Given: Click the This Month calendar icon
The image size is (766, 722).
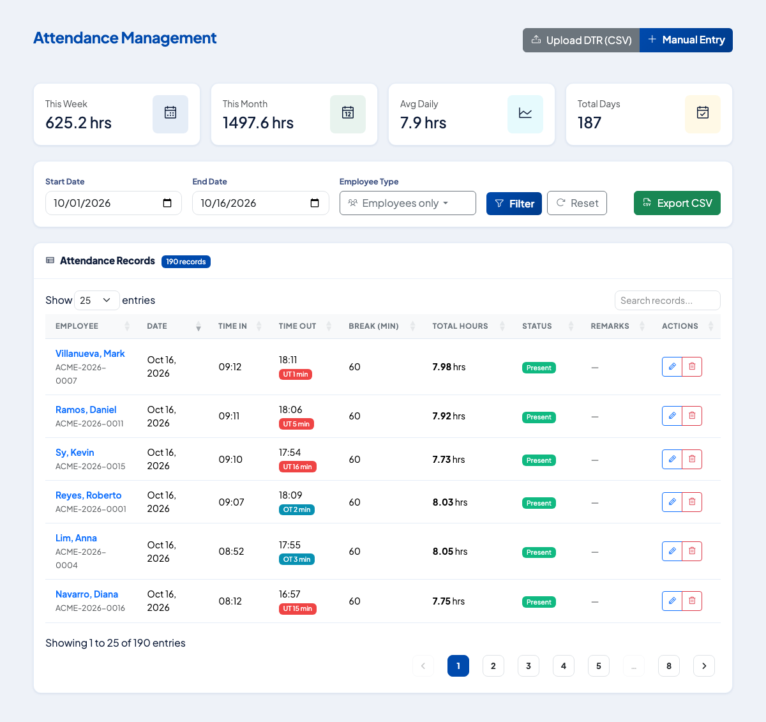Looking at the screenshot, I should 348,113.
